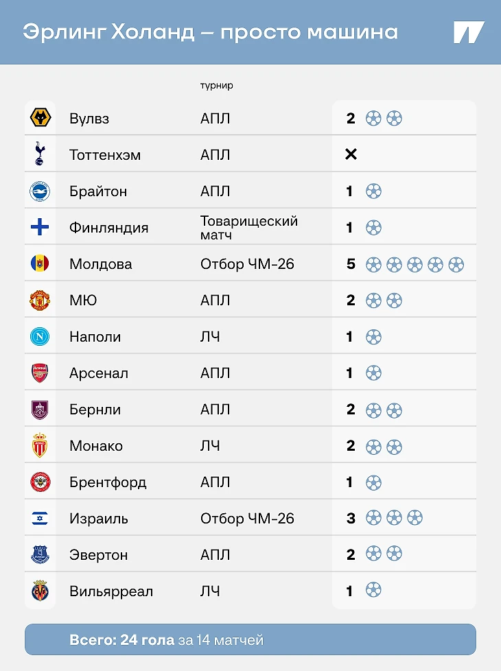Image resolution: width=501 pixels, height=671 pixels.
Task: Click the Brentford club crest icon
Action: click(40, 482)
